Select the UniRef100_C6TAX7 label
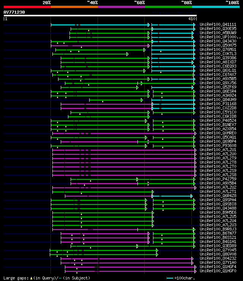Screen dimensions: 243x281 218,74
